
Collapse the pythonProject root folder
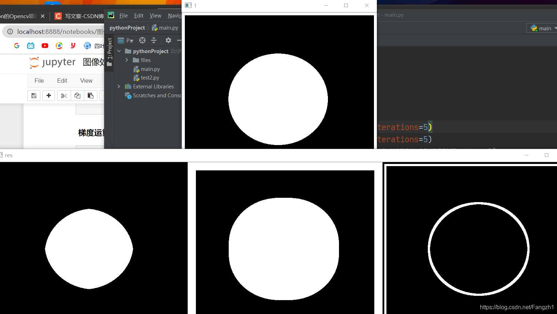click(119, 51)
